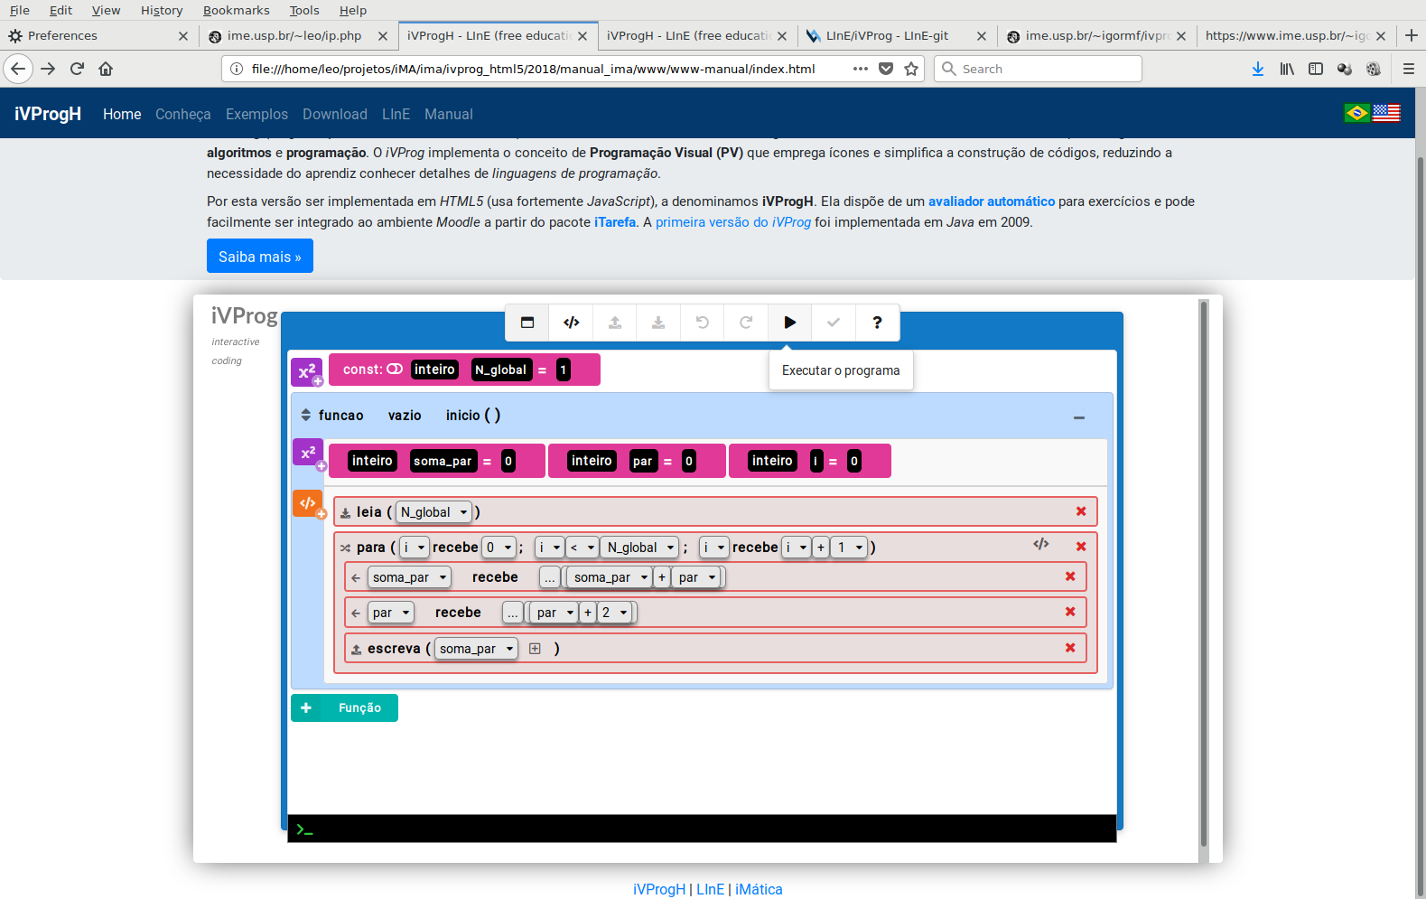Switch language to English US flag

(1386, 113)
